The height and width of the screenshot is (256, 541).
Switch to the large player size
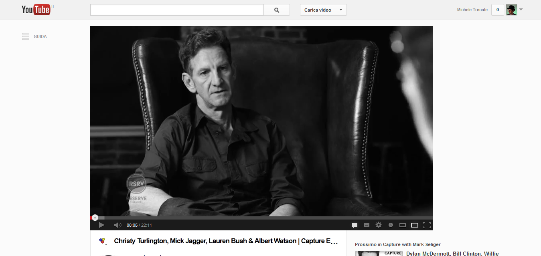(415, 225)
